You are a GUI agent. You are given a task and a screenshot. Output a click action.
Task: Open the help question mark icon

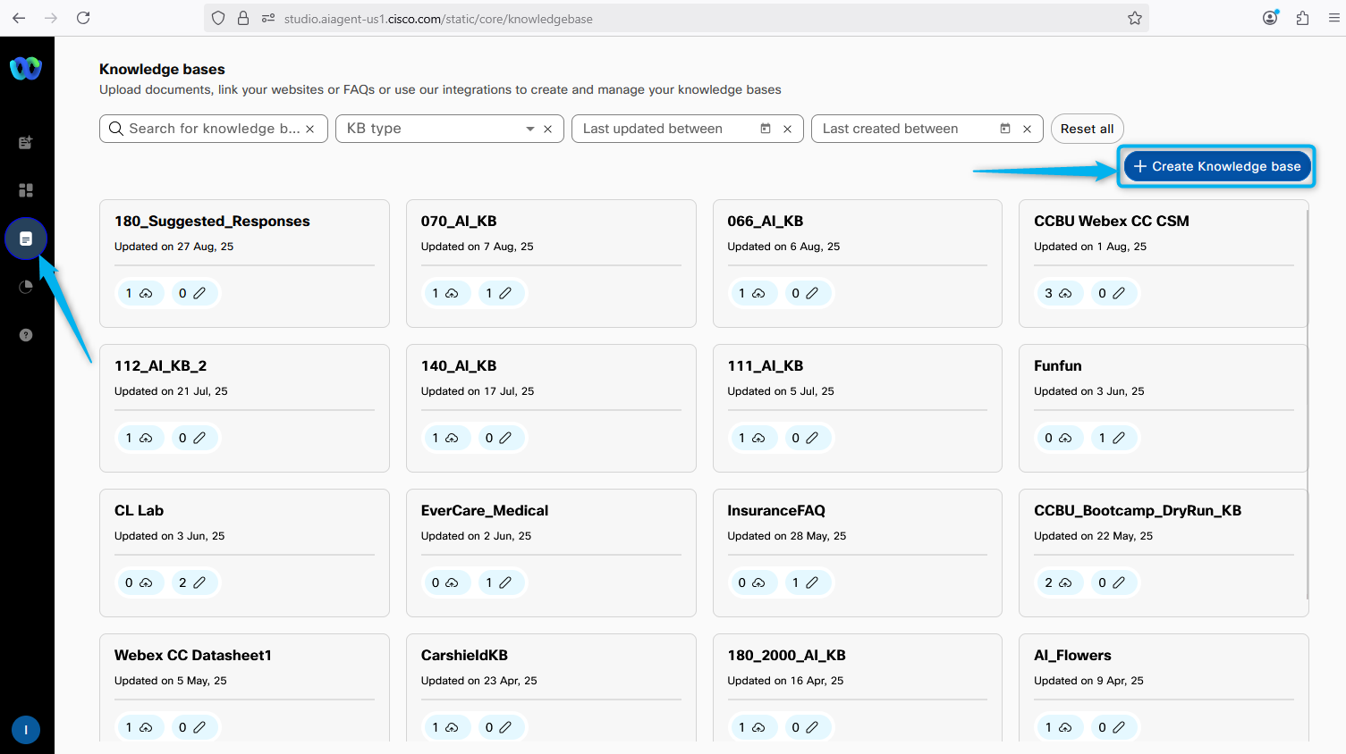pyautogui.click(x=26, y=335)
